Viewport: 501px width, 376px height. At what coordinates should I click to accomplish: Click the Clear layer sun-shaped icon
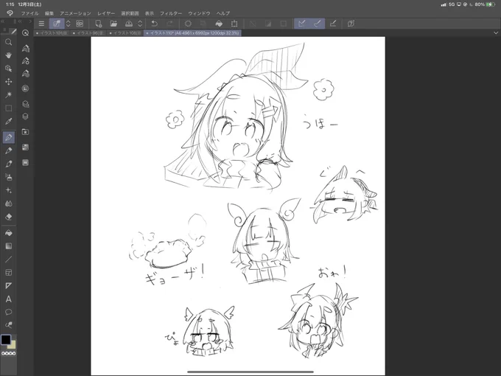click(x=188, y=24)
